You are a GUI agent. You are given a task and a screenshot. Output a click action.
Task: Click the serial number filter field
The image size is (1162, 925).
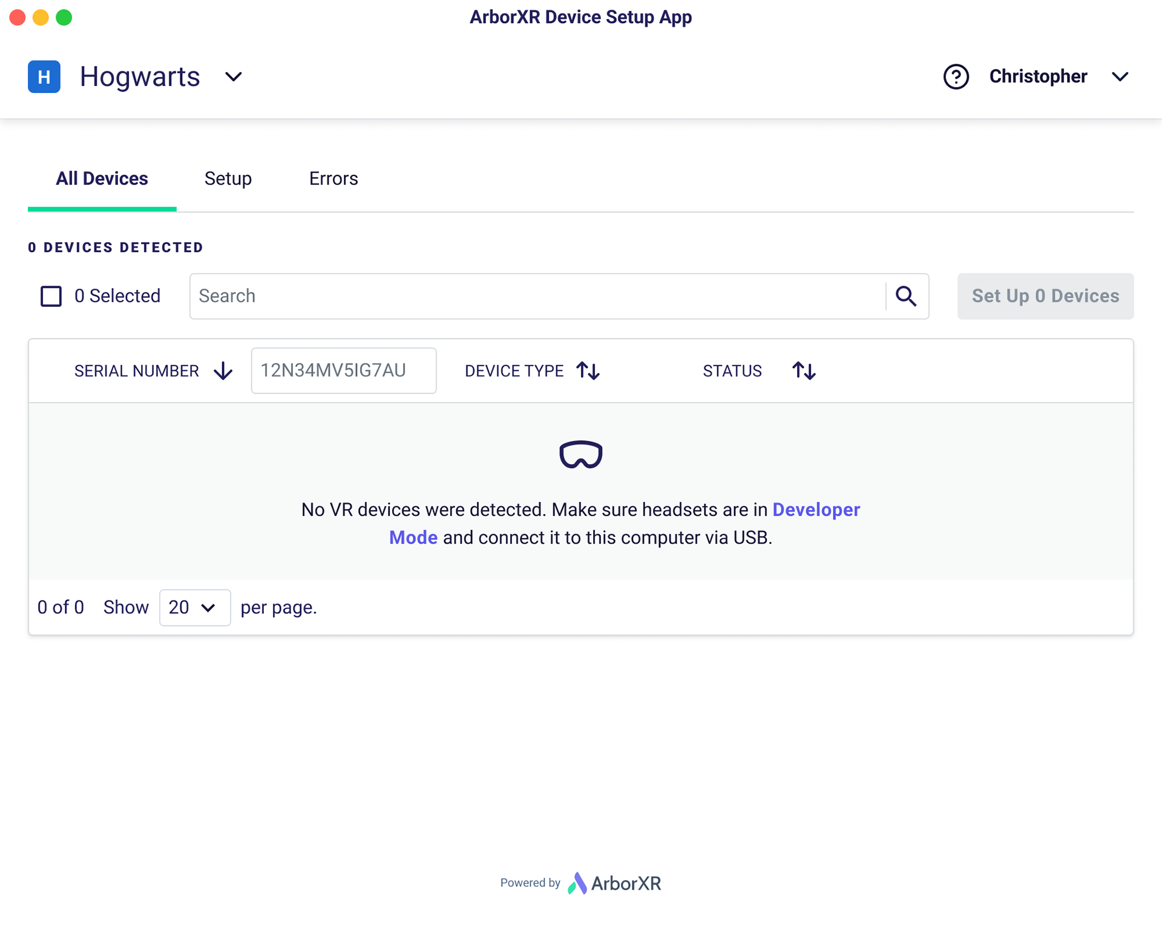(343, 370)
